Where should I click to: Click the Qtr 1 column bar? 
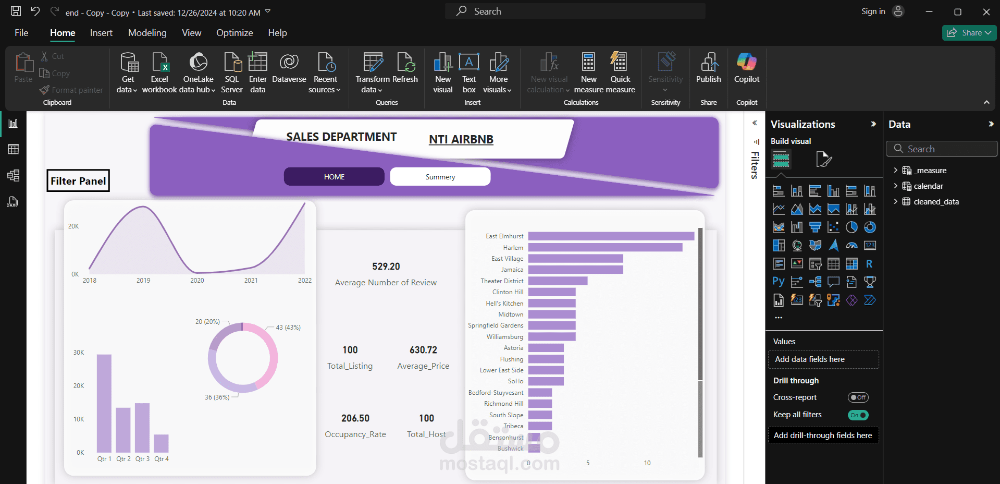(x=104, y=403)
